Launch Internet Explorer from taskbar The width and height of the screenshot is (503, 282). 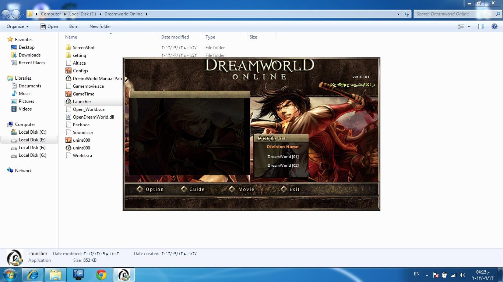33,275
